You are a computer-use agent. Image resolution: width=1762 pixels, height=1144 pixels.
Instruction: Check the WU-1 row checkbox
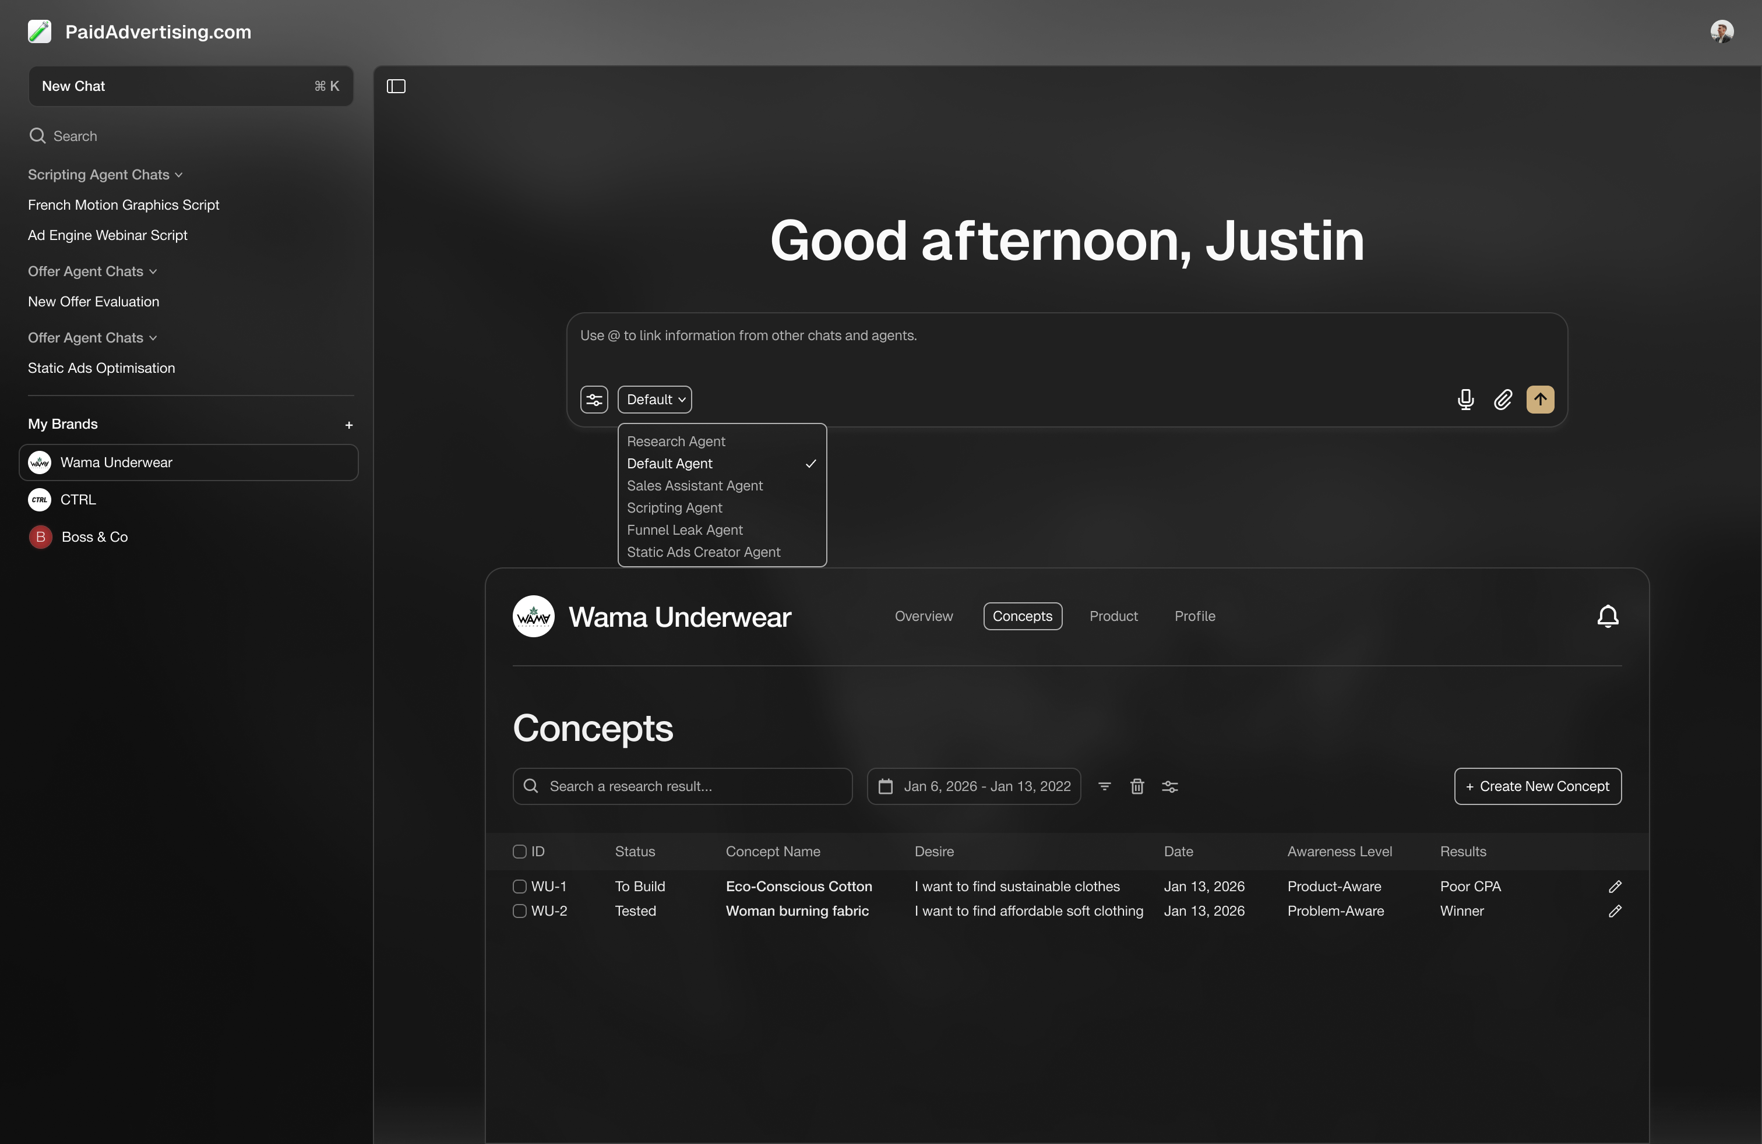[520, 887]
